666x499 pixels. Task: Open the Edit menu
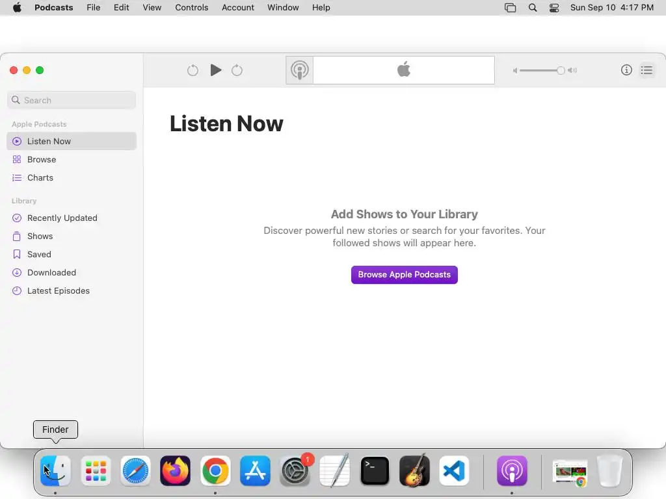[x=121, y=8]
